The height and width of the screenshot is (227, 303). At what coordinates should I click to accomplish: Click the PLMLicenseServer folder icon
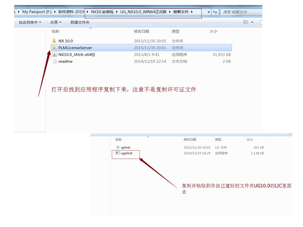[54, 48]
